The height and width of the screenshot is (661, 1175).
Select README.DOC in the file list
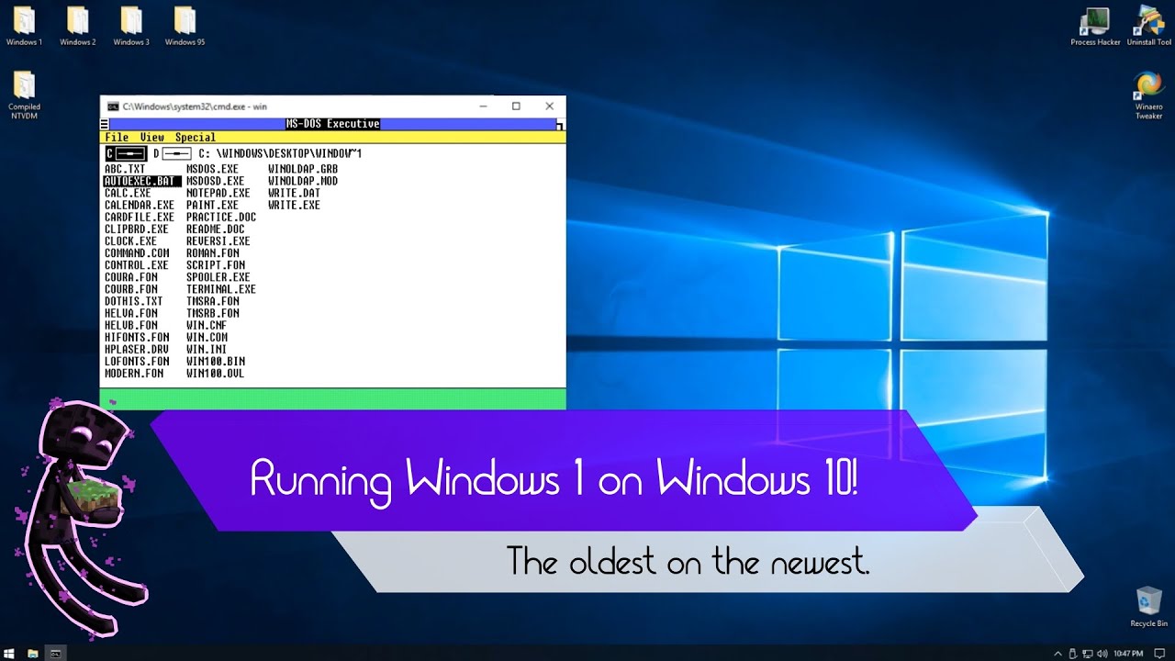click(x=216, y=229)
